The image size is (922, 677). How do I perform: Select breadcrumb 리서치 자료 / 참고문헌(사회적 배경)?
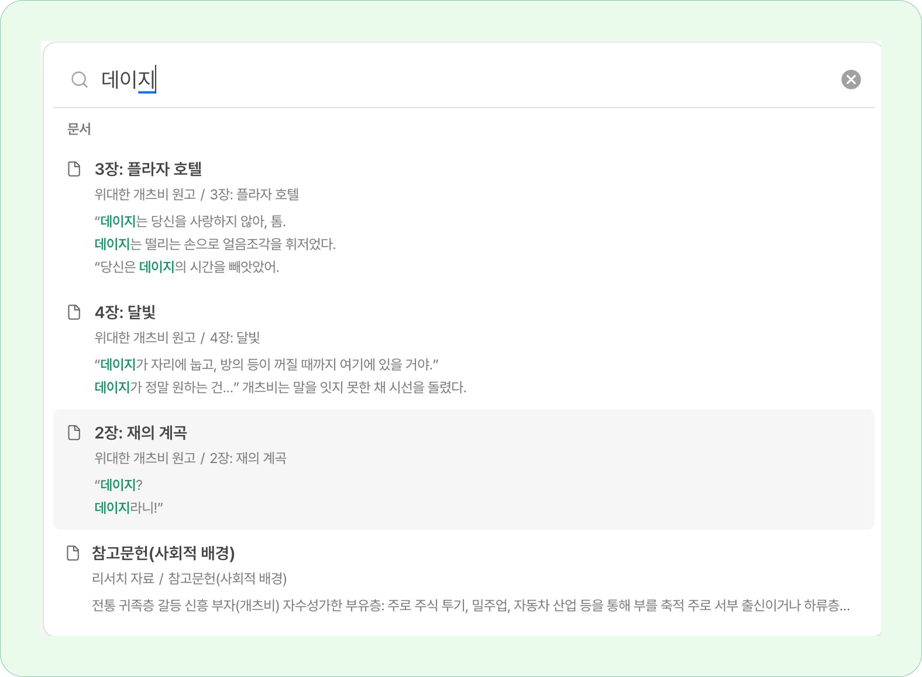tap(190, 579)
